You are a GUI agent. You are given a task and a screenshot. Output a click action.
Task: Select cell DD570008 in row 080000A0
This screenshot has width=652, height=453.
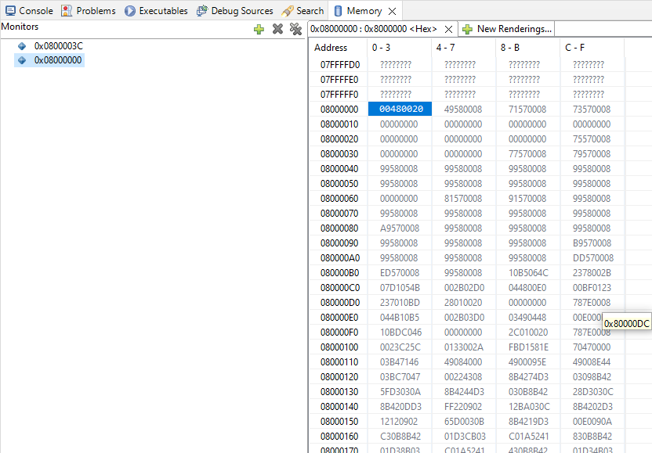[x=593, y=258]
